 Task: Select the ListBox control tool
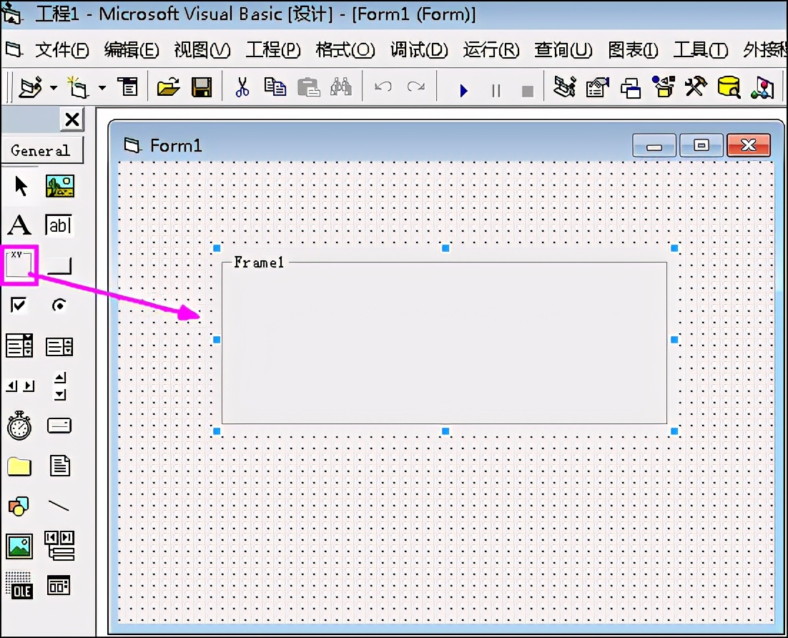coord(59,346)
